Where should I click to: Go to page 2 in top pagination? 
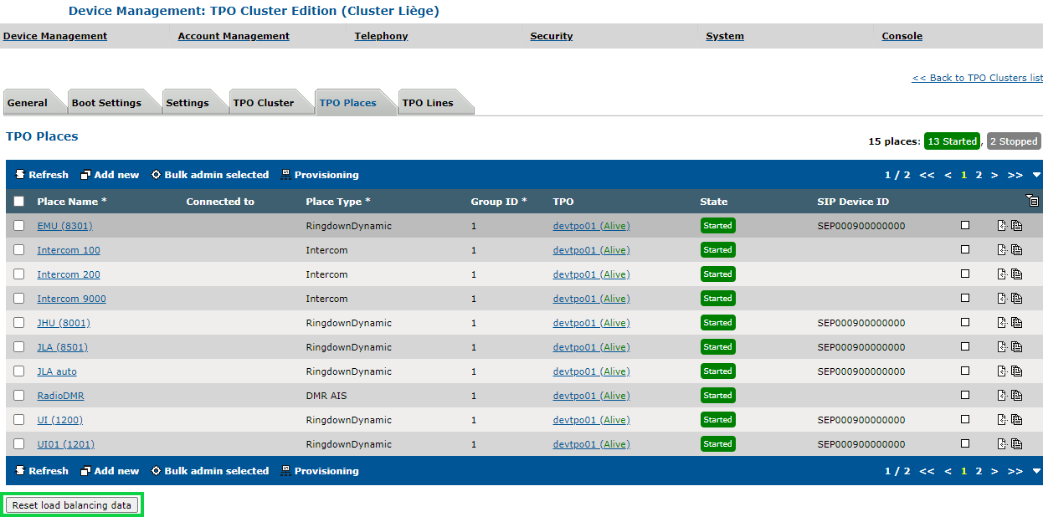click(x=979, y=175)
